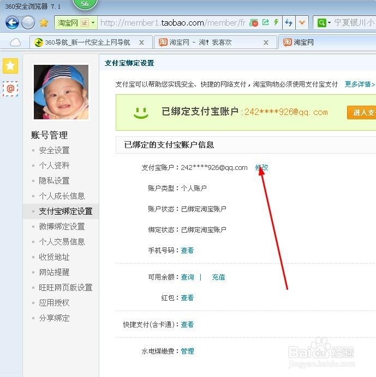Open 安全设置 in account menu
Viewport: 376px width, 377px height.
click(54, 150)
